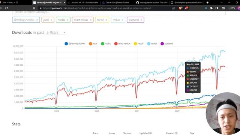
Task: Toggle @reduxjs/toolkit series in chart legend
Action: (75, 43)
